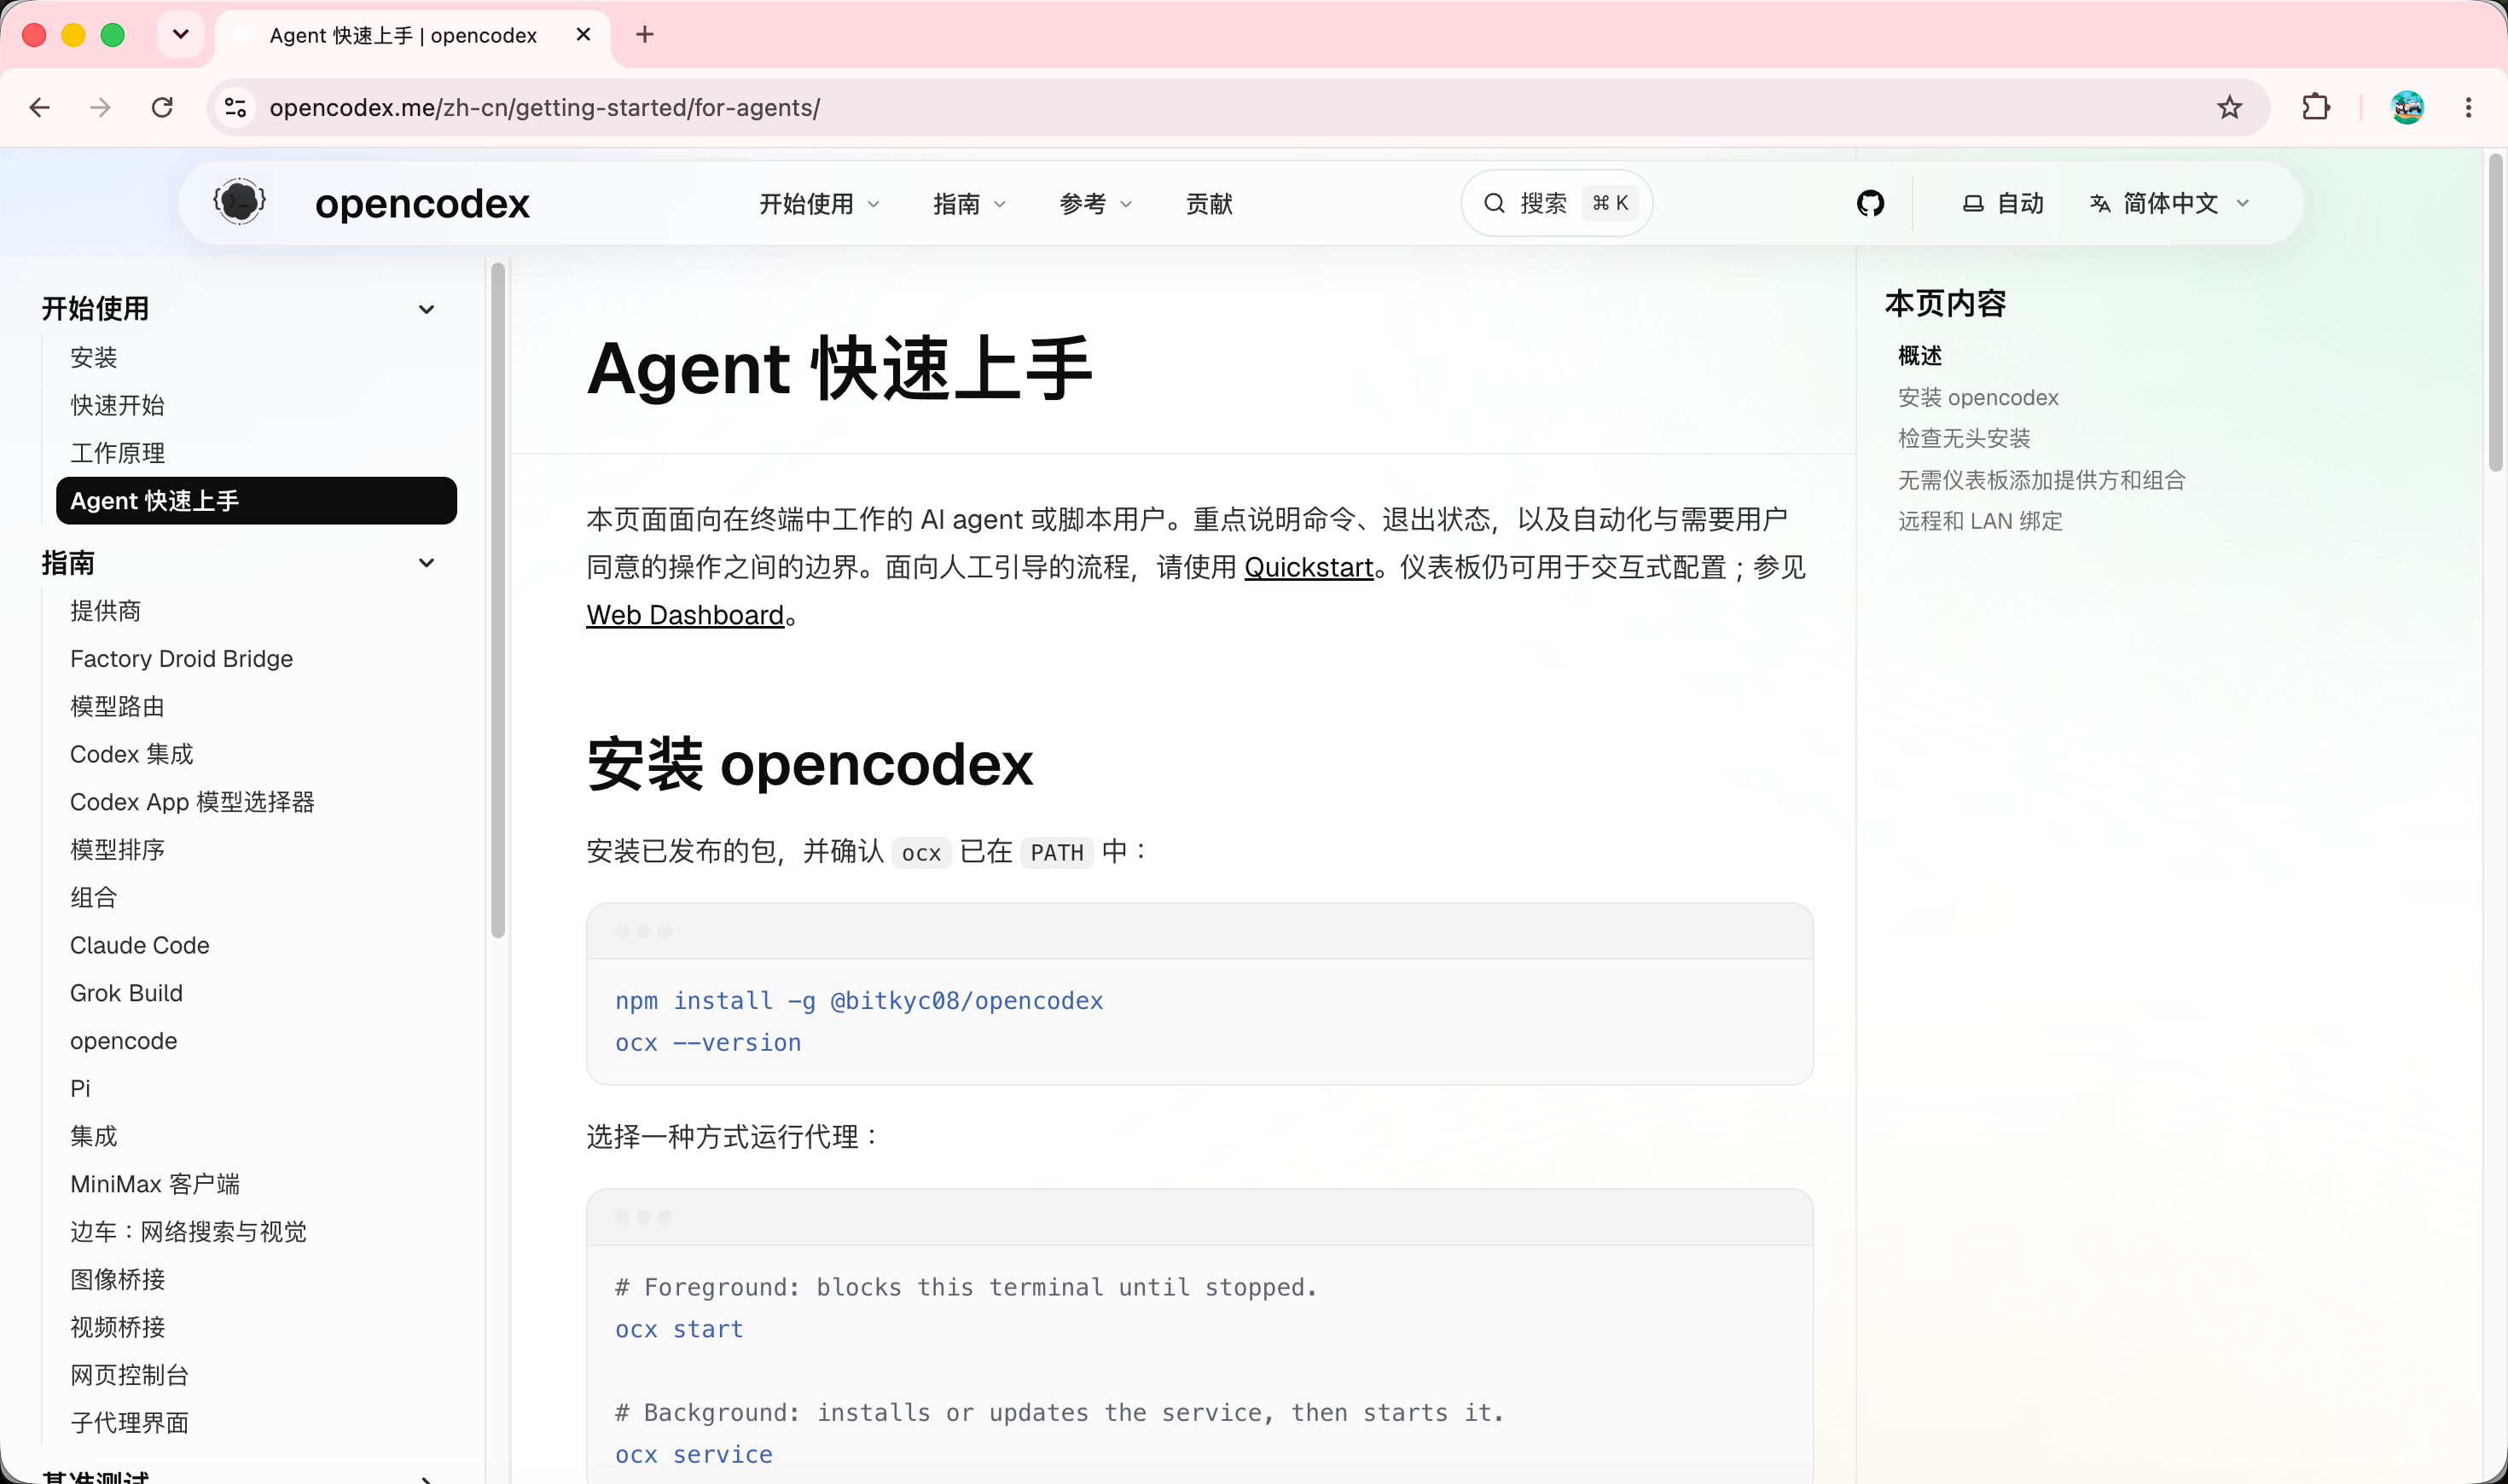Expand the 开始使用 navigation menu
Viewport: 2508px width, 1484px height.
click(819, 204)
